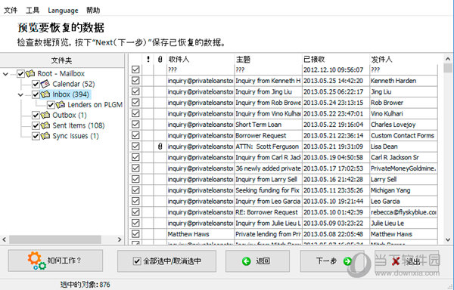
Task: Sort by 已接收 column header
Action: tap(336, 59)
